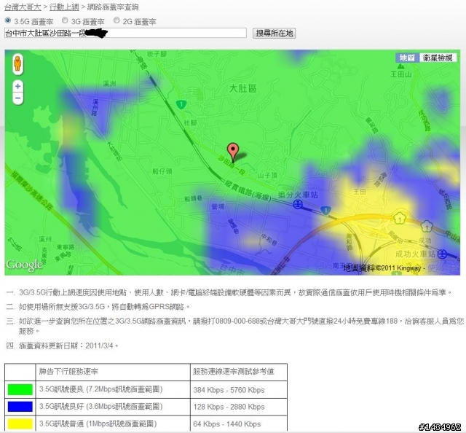Click the Street View pegman icon
This screenshot has height=433, width=466.
(17, 63)
